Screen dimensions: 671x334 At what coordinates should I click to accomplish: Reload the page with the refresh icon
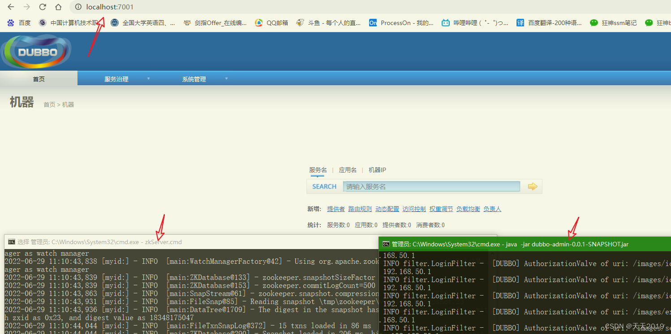click(43, 7)
